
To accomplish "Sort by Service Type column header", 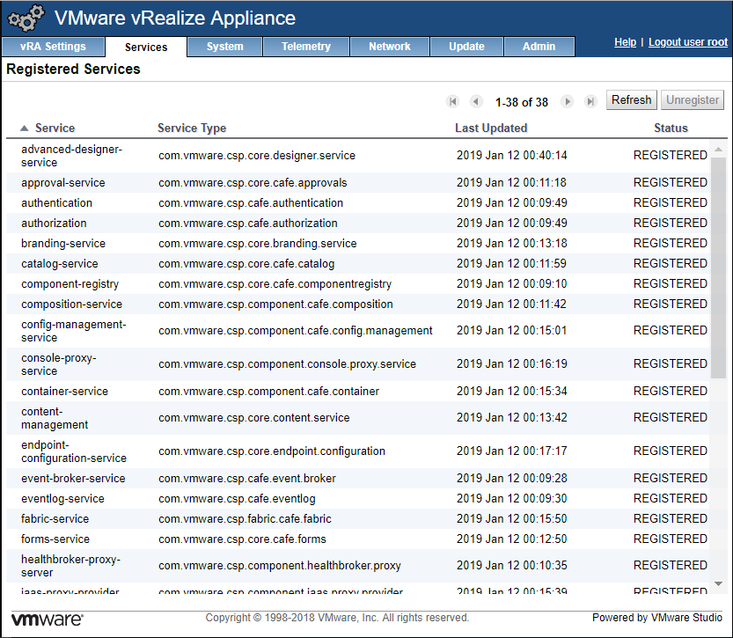I will point(192,128).
